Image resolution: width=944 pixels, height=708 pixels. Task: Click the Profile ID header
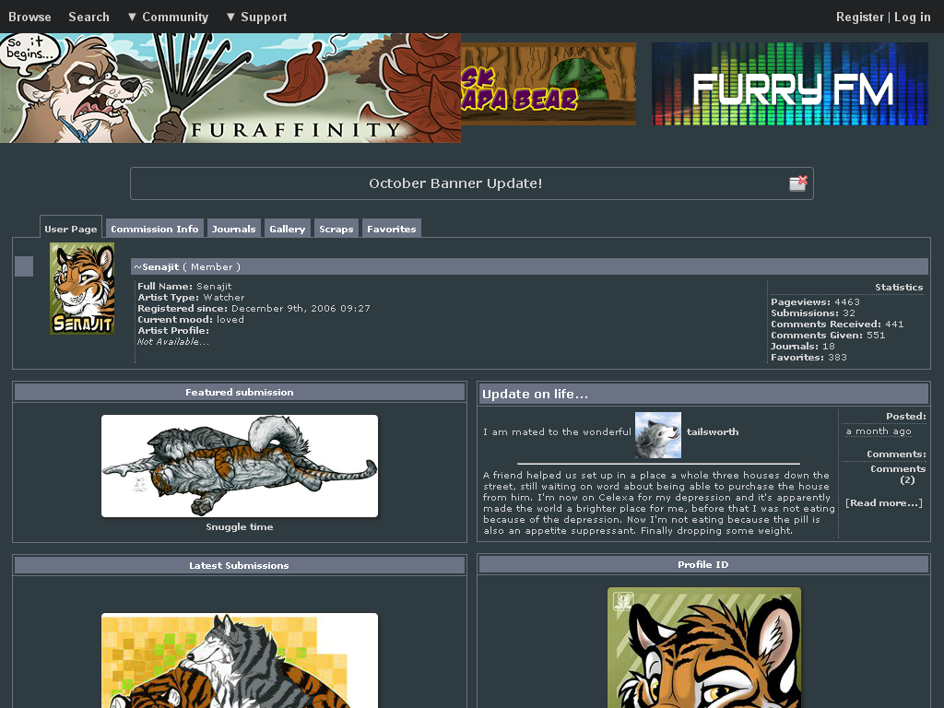click(x=703, y=565)
